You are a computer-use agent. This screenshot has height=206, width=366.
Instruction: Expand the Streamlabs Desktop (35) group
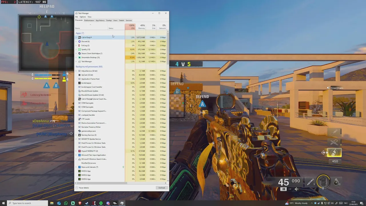(76, 58)
